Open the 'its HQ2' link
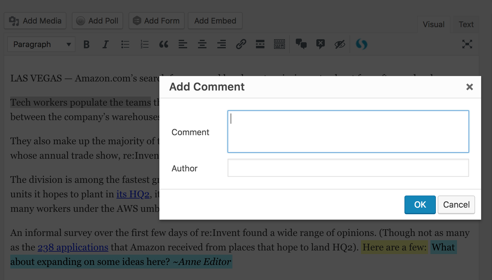 [x=133, y=194]
